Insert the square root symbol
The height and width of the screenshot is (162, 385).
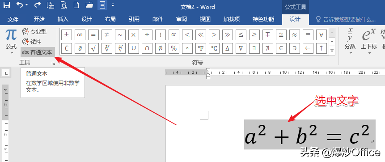pyautogui.click(x=93, y=48)
